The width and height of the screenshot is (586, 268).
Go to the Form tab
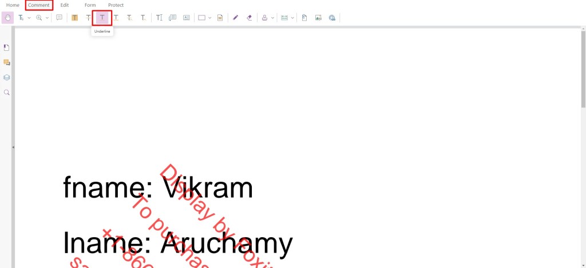[90, 5]
